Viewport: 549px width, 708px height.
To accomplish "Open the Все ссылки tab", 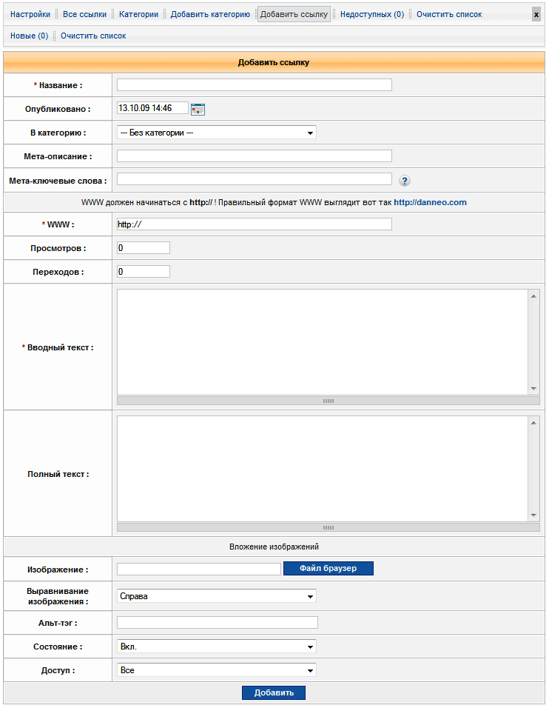I will [x=84, y=14].
